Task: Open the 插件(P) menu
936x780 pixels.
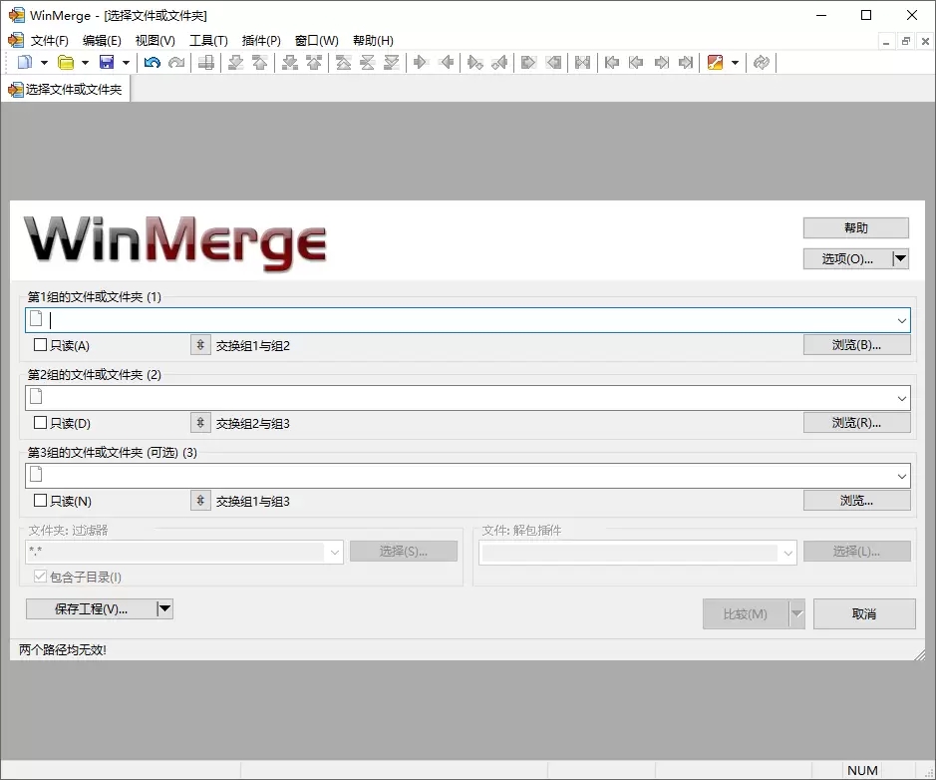Action: tap(261, 41)
